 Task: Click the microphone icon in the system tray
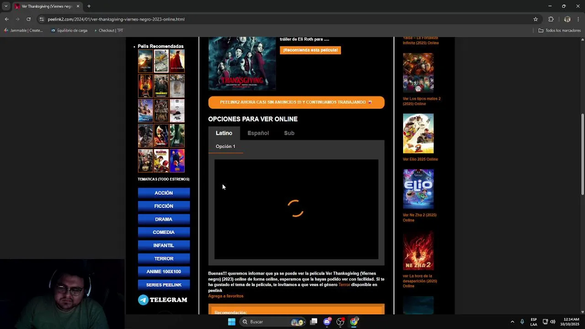click(522, 322)
